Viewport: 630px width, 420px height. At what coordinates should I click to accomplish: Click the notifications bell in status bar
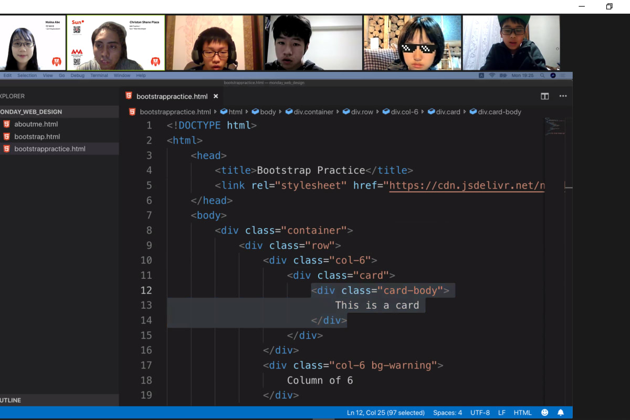tap(561, 413)
